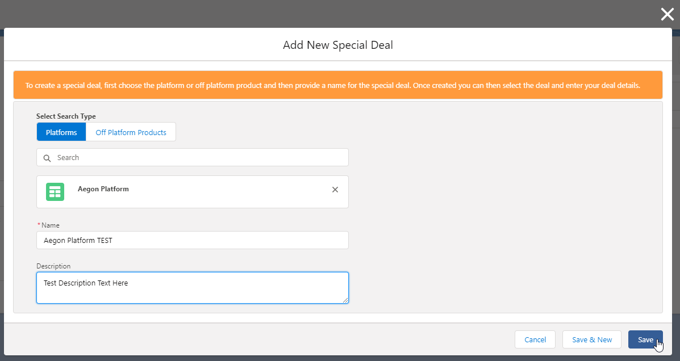Click the magnifier icon in the search box
This screenshot has height=361, width=680.
click(47, 158)
